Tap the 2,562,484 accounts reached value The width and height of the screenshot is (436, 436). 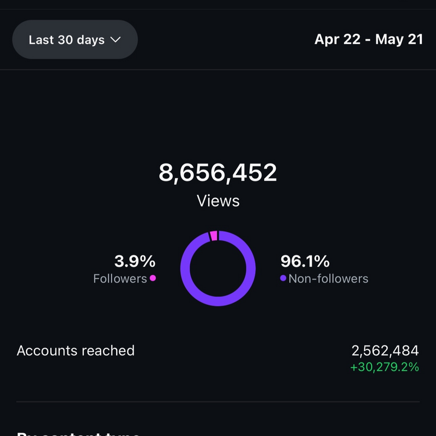(x=385, y=350)
